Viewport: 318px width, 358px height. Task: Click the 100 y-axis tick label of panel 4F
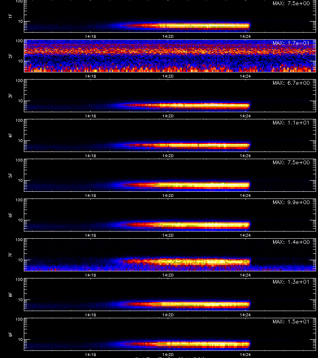pos(19,120)
